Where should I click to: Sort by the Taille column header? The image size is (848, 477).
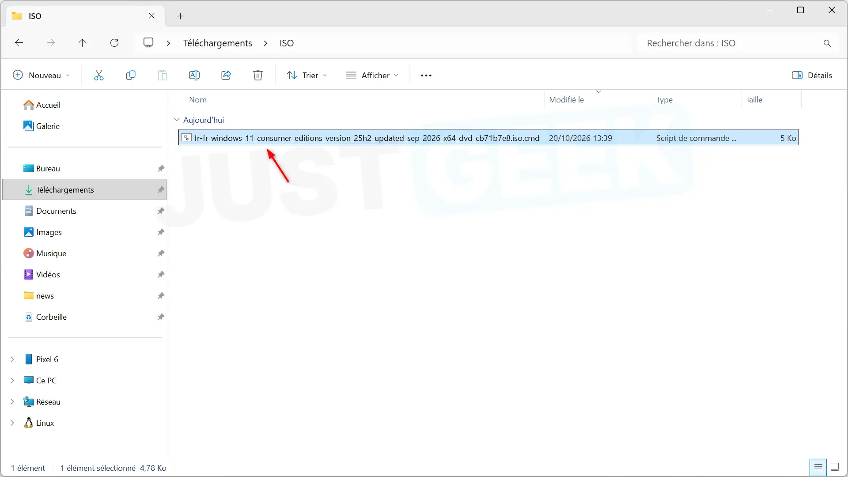(x=754, y=100)
